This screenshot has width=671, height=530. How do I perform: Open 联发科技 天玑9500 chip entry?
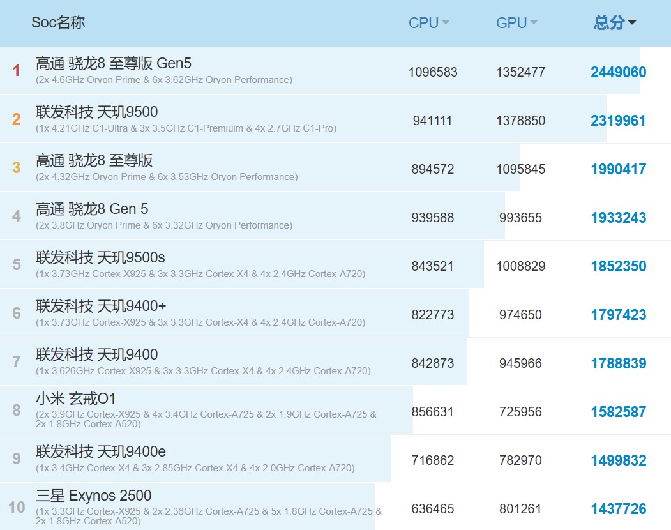pyautogui.click(x=96, y=112)
